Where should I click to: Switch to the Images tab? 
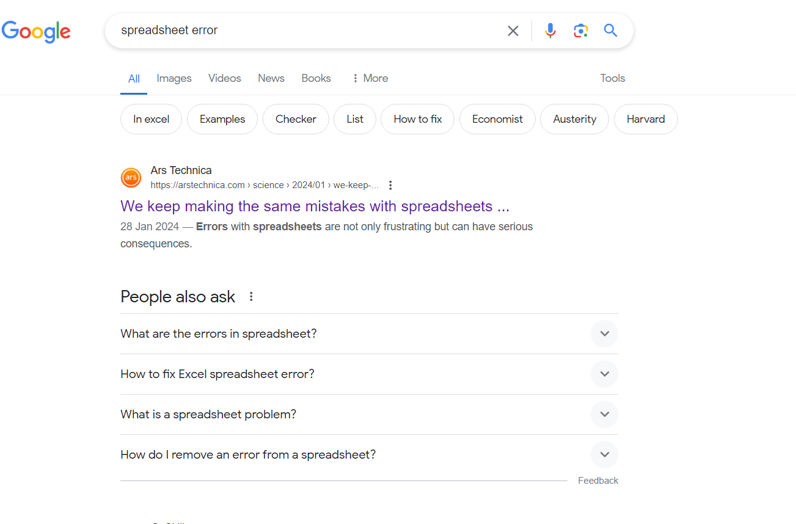tap(174, 78)
